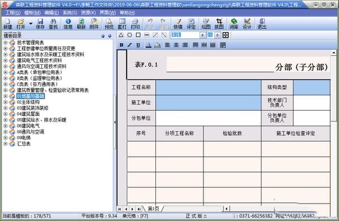This screenshot has height=221, width=339.
Task: Click the fullscreen expand arrows icon
Action: tap(225, 35)
